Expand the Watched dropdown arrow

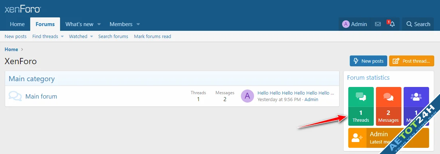[92, 37]
